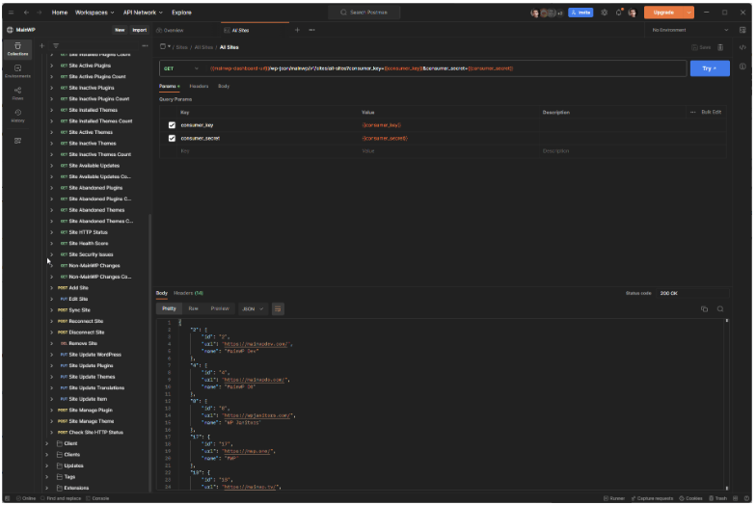
Task: Click the Search Postman field
Action: pos(364,13)
